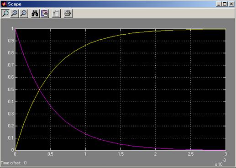Print the scope using the printer icon

68,13
